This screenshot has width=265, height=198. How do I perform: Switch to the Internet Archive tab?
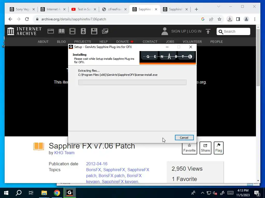[x=53, y=9]
